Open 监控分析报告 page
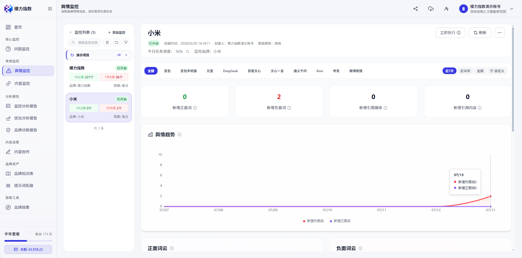The height and width of the screenshot is (258, 522). [28, 106]
